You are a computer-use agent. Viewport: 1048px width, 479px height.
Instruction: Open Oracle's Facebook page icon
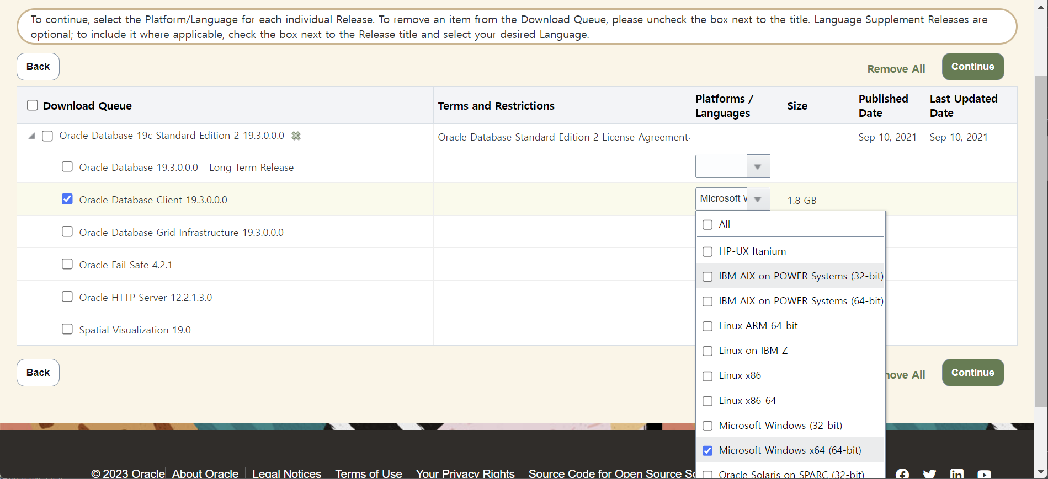[x=902, y=474]
